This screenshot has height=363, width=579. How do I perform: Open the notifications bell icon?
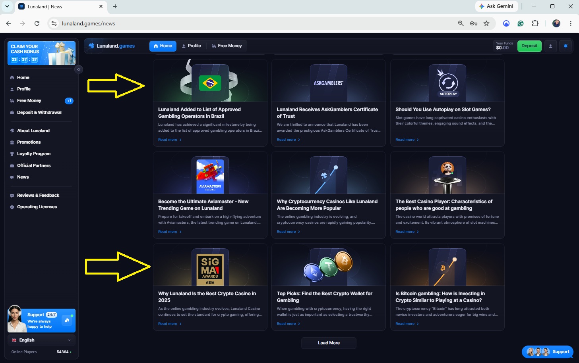565,46
